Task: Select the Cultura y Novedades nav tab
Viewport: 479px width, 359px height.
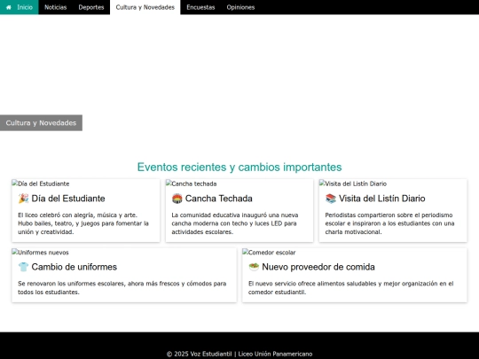Action: click(145, 7)
